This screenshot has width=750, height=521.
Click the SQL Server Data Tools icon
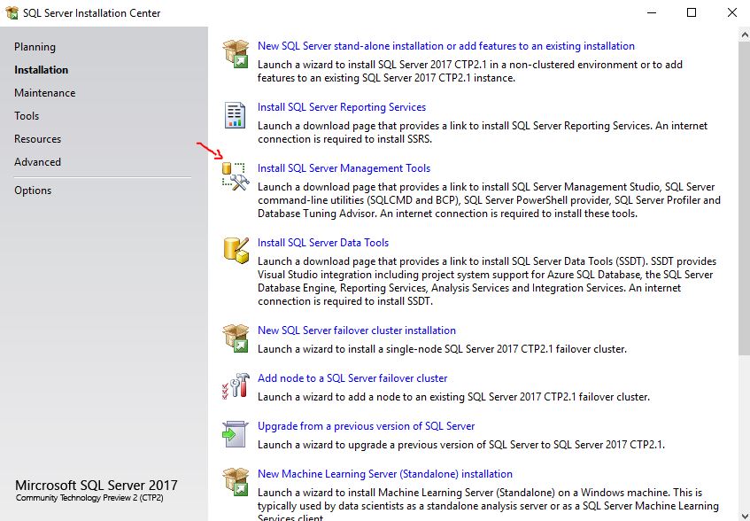pos(236,250)
